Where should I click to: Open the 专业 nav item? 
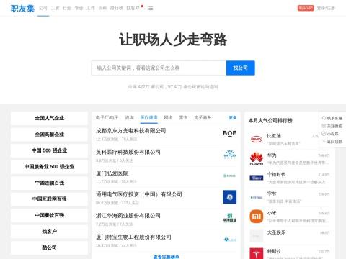click(x=79, y=8)
